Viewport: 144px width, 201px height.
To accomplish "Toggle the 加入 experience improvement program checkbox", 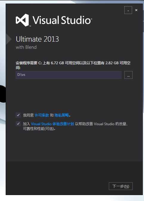I will (x=18, y=124).
